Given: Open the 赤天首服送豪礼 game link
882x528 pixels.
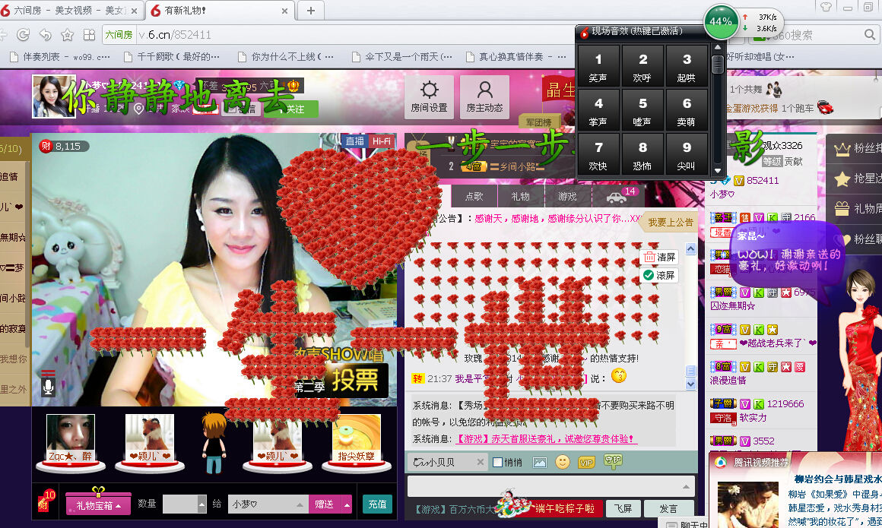Looking at the screenshot, I should coord(545,438).
